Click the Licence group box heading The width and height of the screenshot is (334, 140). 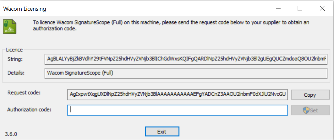click(x=14, y=50)
